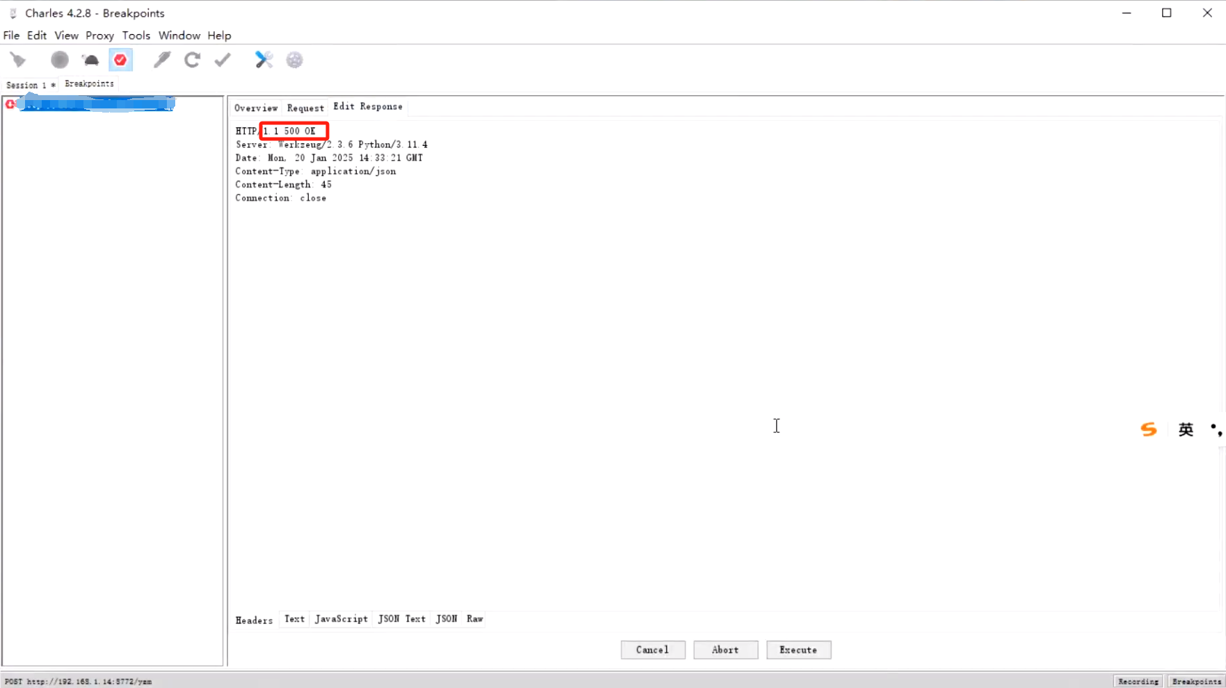Viewport: 1226px width, 688px height.
Task: Select the Edit Response tab
Action: [368, 106]
